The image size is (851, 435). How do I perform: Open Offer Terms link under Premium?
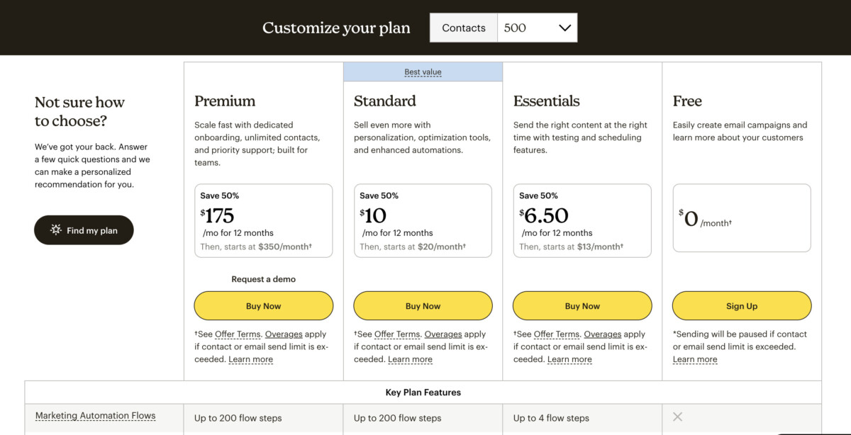[x=239, y=334]
